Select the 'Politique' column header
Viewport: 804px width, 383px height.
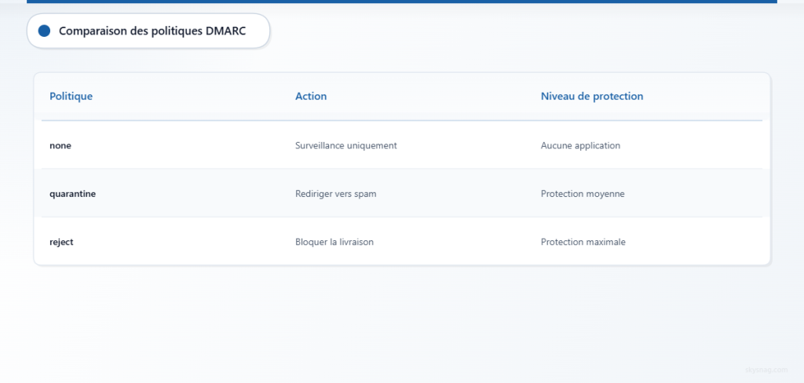71,96
